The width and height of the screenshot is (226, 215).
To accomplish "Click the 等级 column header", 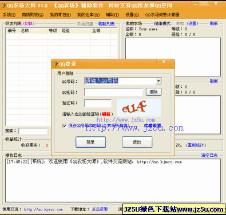I will (x=53, y=31).
